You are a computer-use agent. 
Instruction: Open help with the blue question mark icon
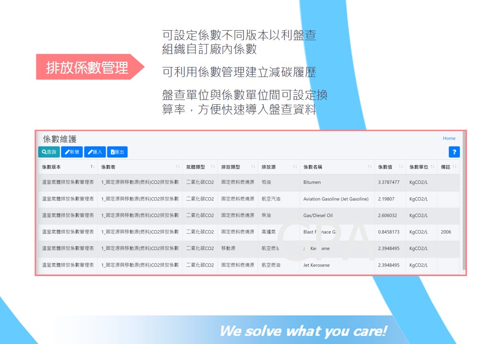coord(454,152)
